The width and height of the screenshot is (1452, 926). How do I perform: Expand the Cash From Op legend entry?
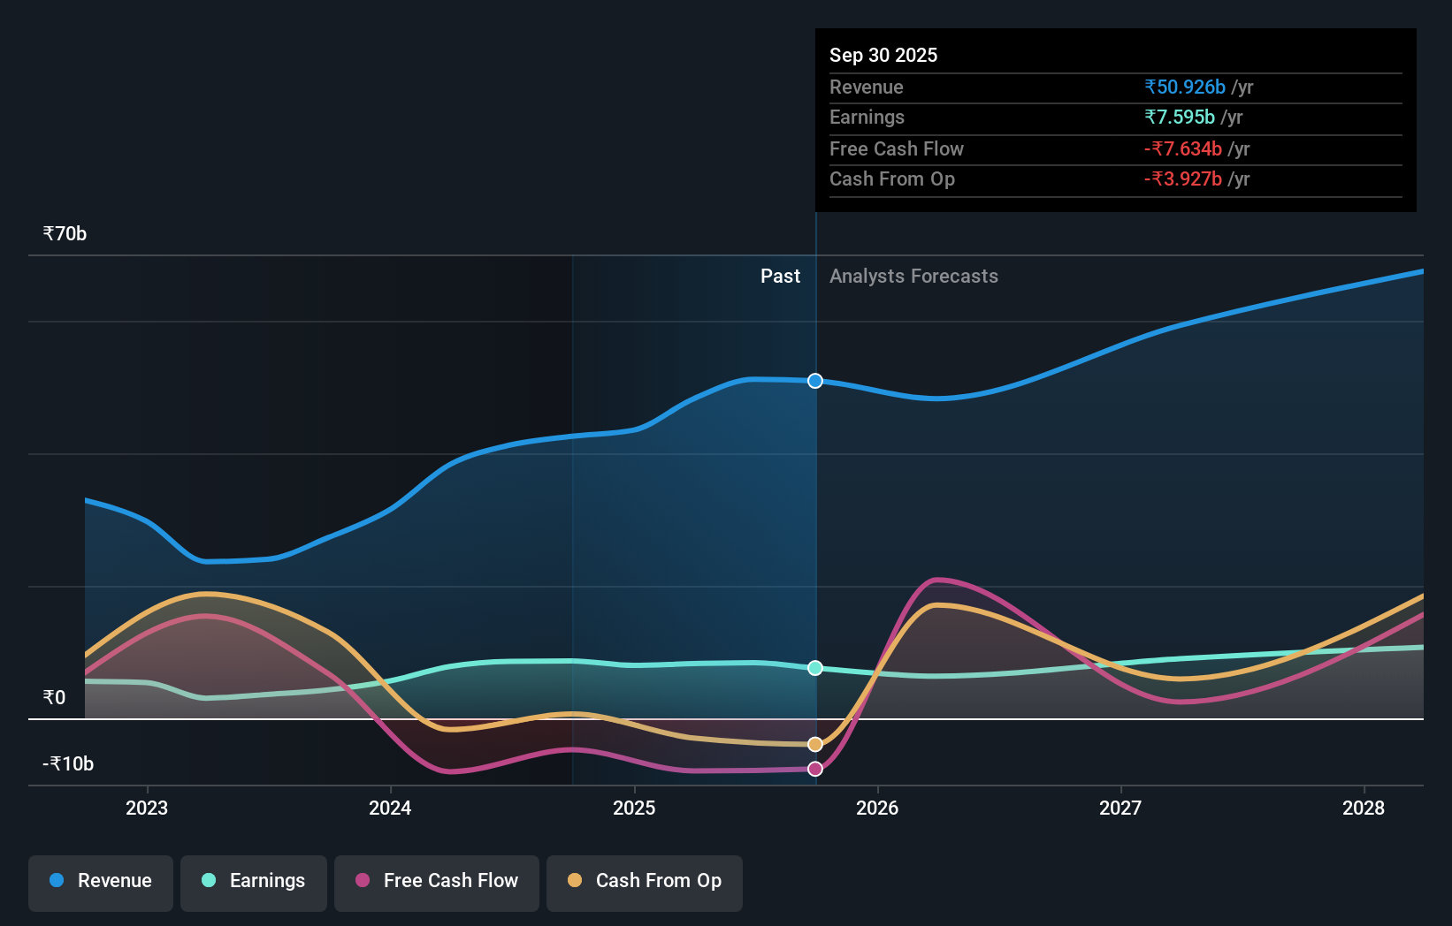[x=644, y=883]
